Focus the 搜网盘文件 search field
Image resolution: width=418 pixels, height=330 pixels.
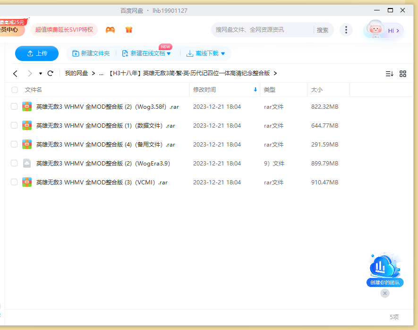(x=263, y=30)
